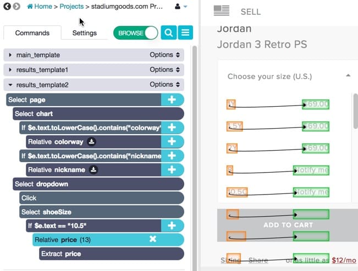Collapse the Choose your size dropdown
Viewport: 358px width, 271px height.
348,75
